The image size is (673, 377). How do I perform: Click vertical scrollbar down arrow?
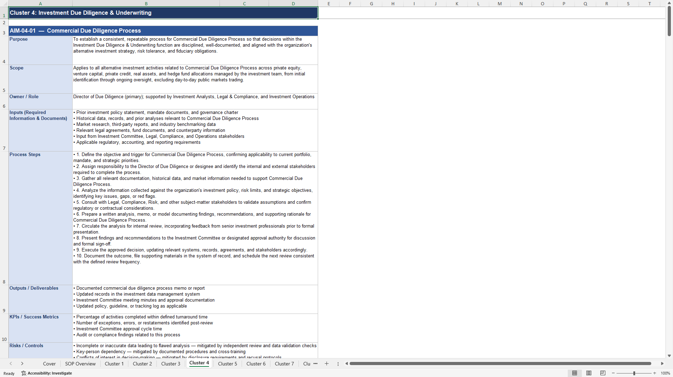pyautogui.click(x=669, y=356)
